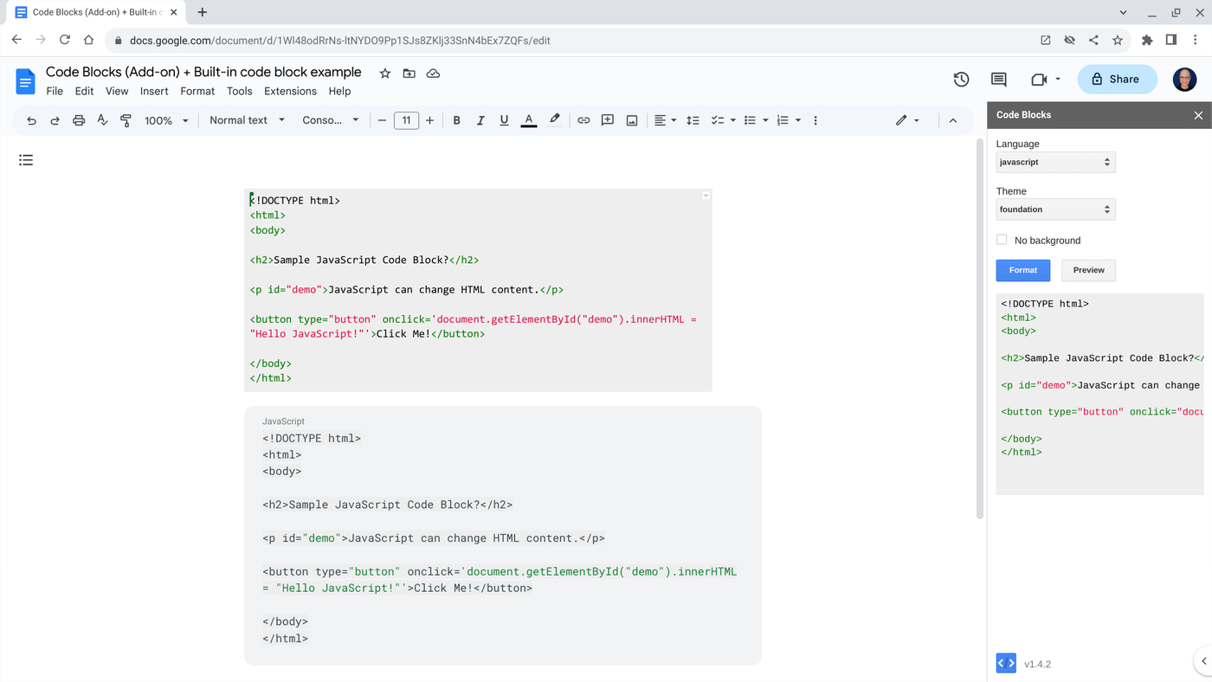This screenshot has height=682, width=1212.
Task: Open the text color swatch
Action: (x=528, y=120)
